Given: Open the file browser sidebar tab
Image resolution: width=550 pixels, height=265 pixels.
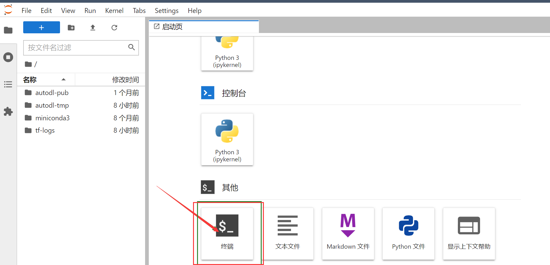Looking at the screenshot, I should pyautogui.click(x=8, y=30).
